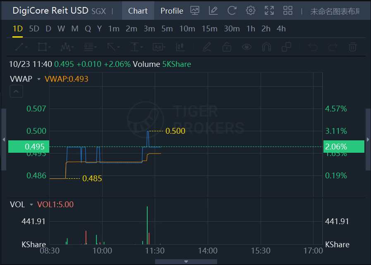Select the freehand brush drawing tool
The image size is (371, 265).
tap(207, 47)
